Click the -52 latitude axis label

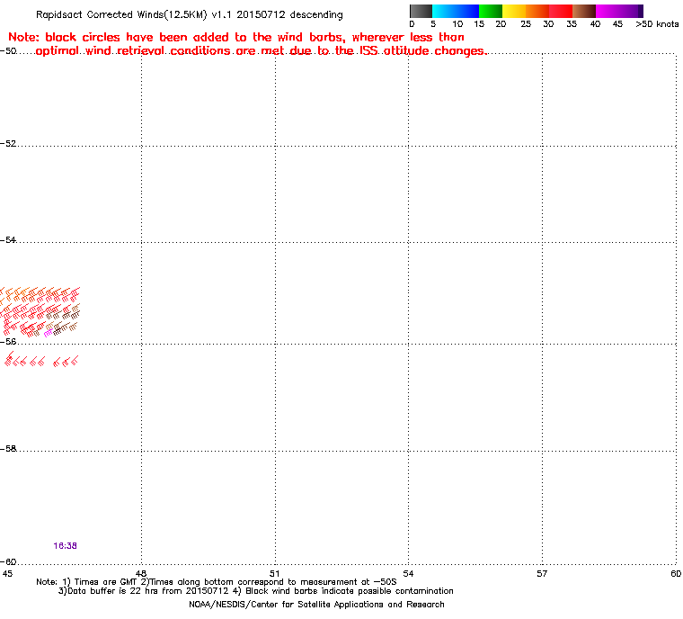click(8, 144)
